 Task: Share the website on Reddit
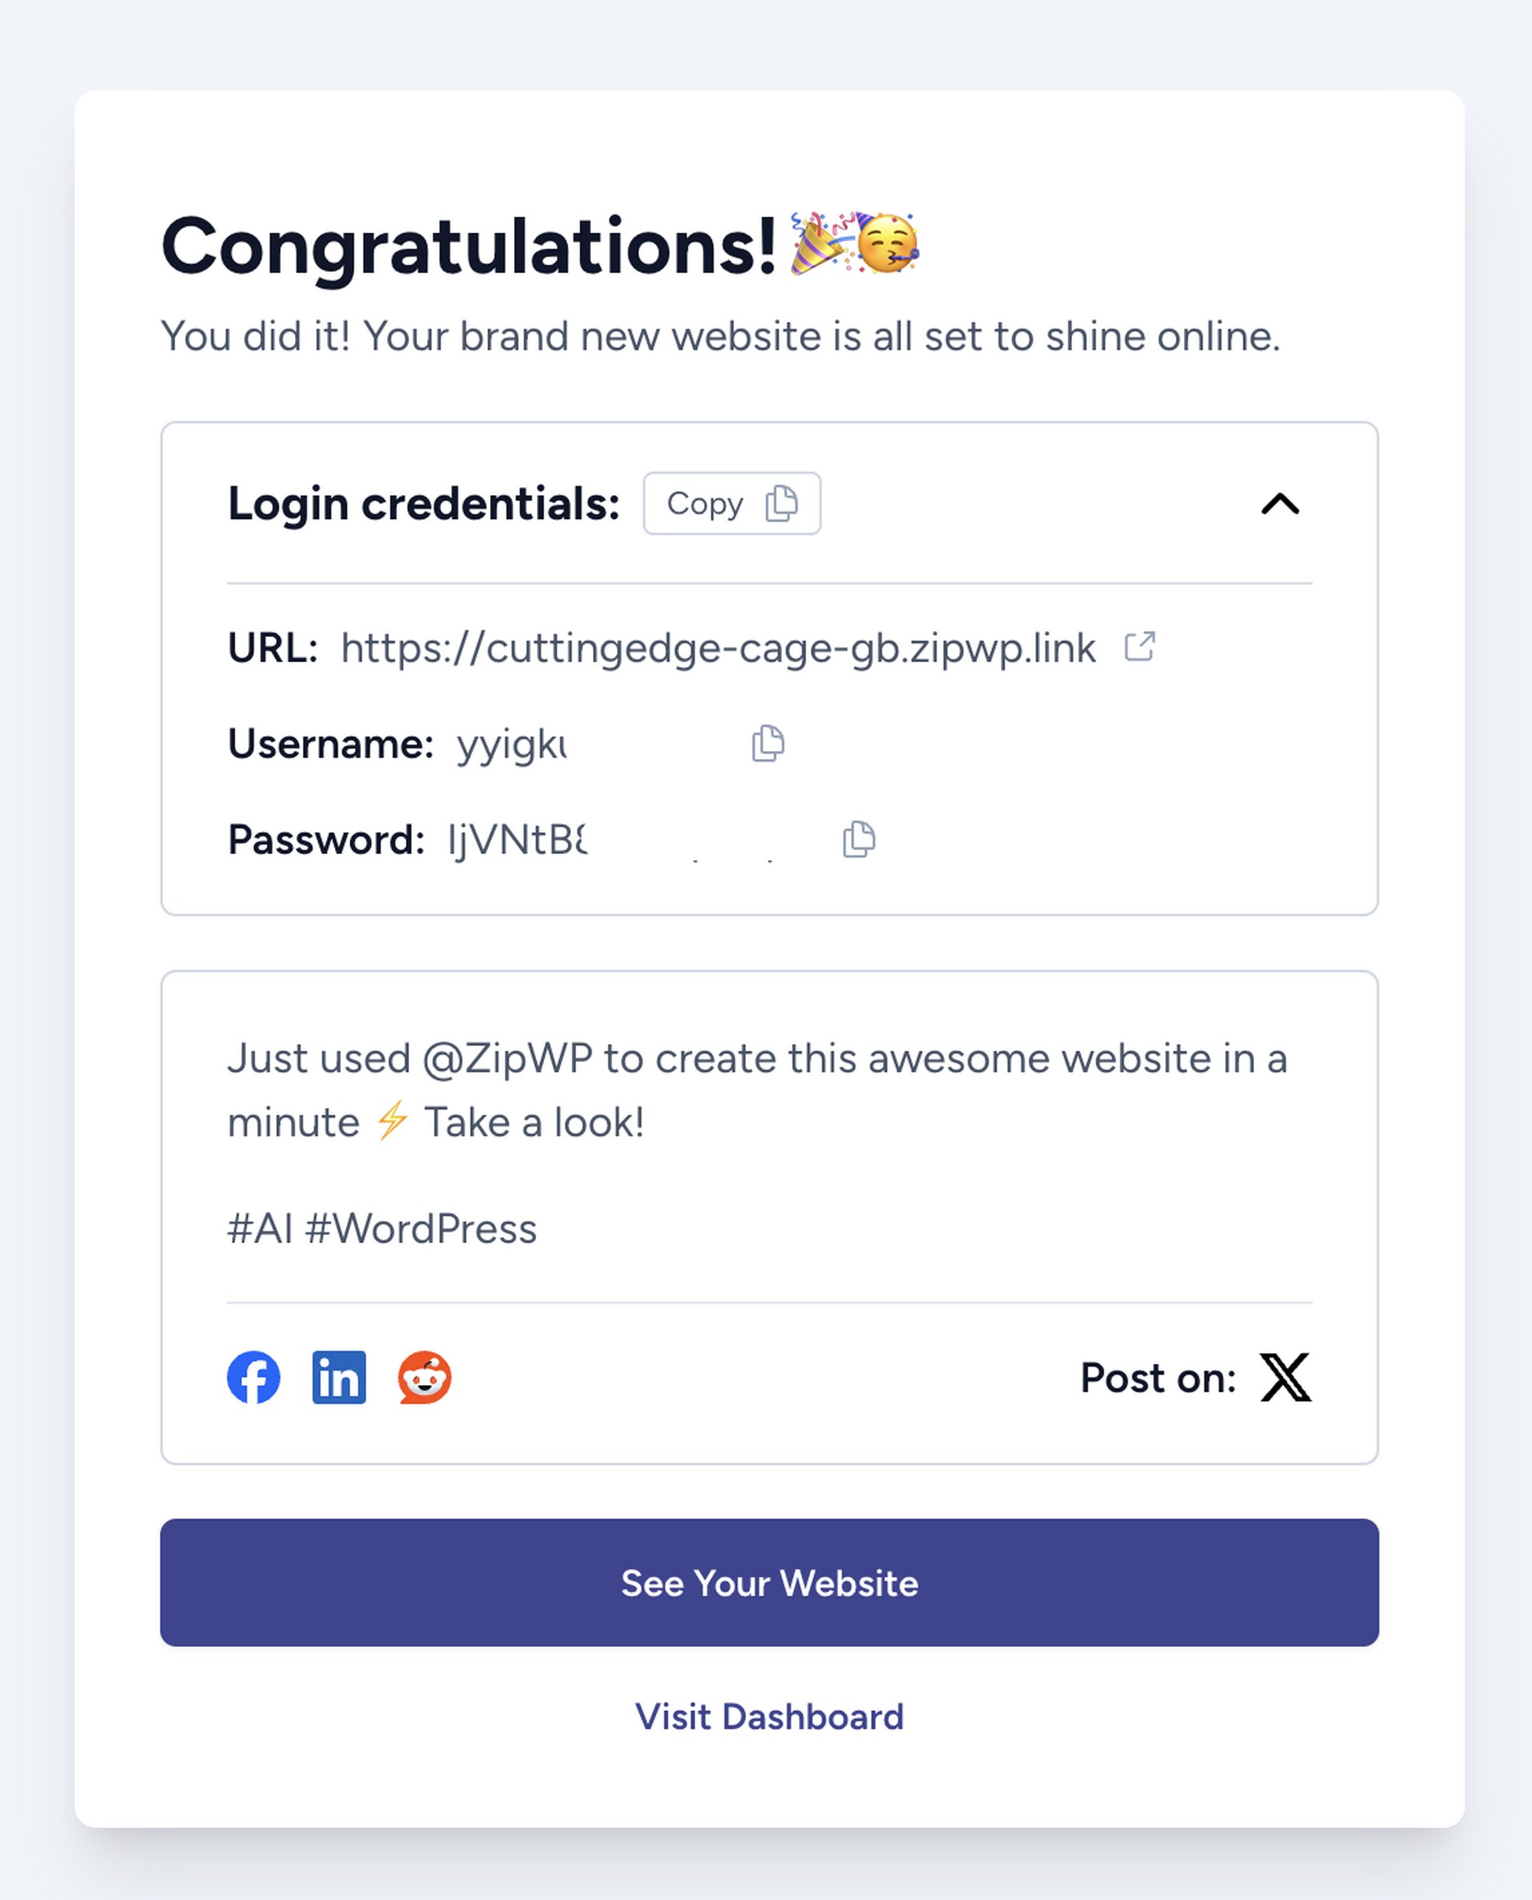423,1378
